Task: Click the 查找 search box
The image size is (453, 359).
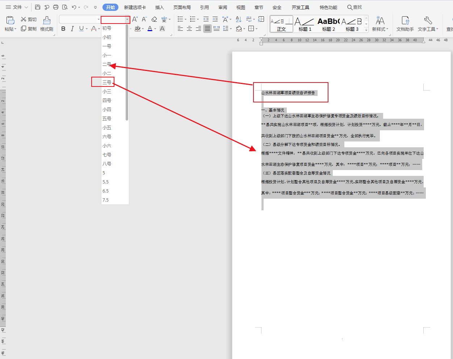Action: 355,7
